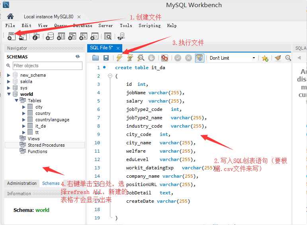Open a script file folder icon
Screen dimensions: 307x225
coord(96,58)
